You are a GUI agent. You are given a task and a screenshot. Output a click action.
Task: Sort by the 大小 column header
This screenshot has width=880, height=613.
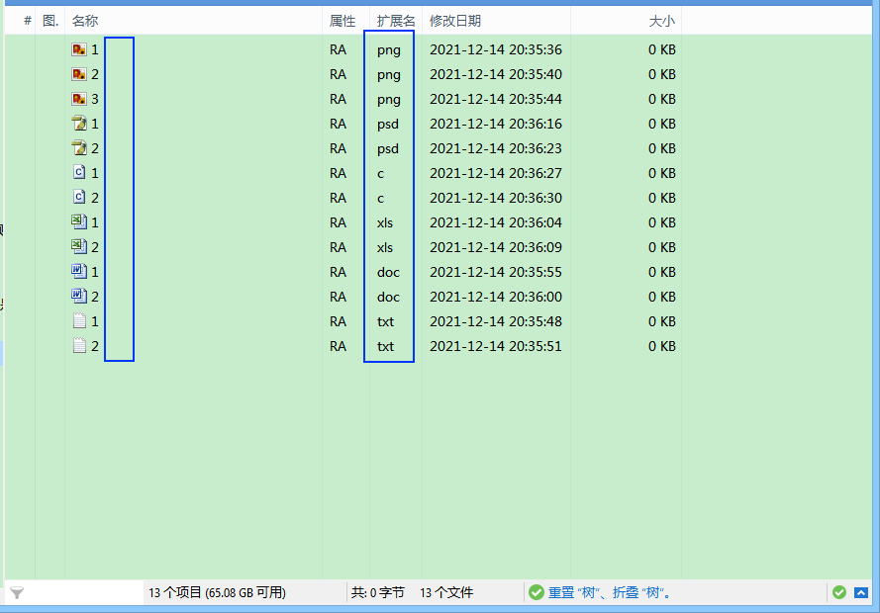point(661,21)
